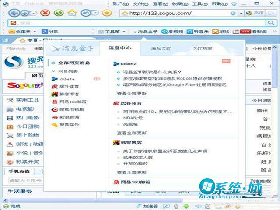Stop loading with the red X icon
The image size is (280, 210).
pos(45,13)
